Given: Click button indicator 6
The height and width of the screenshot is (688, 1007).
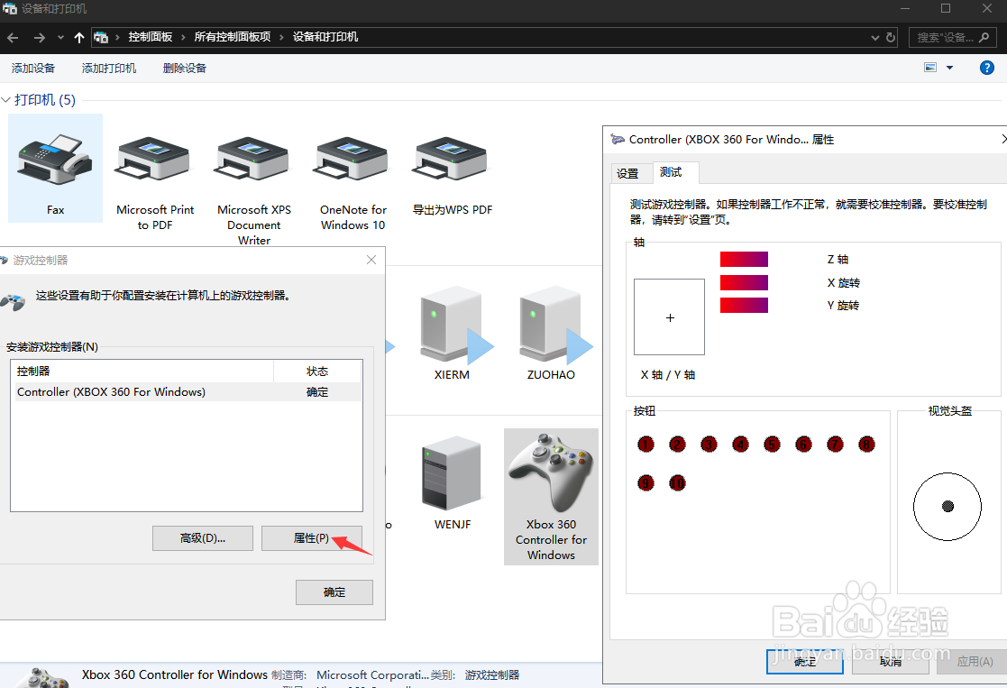Looking at the screenshot, I should pos(802,444).
